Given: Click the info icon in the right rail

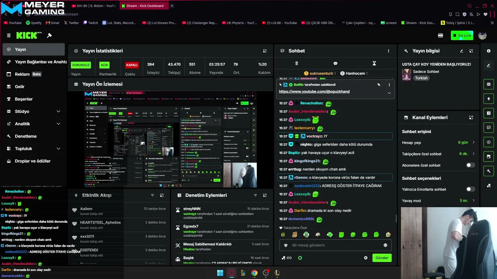Looking at the screenshot, I should point(488,51).
